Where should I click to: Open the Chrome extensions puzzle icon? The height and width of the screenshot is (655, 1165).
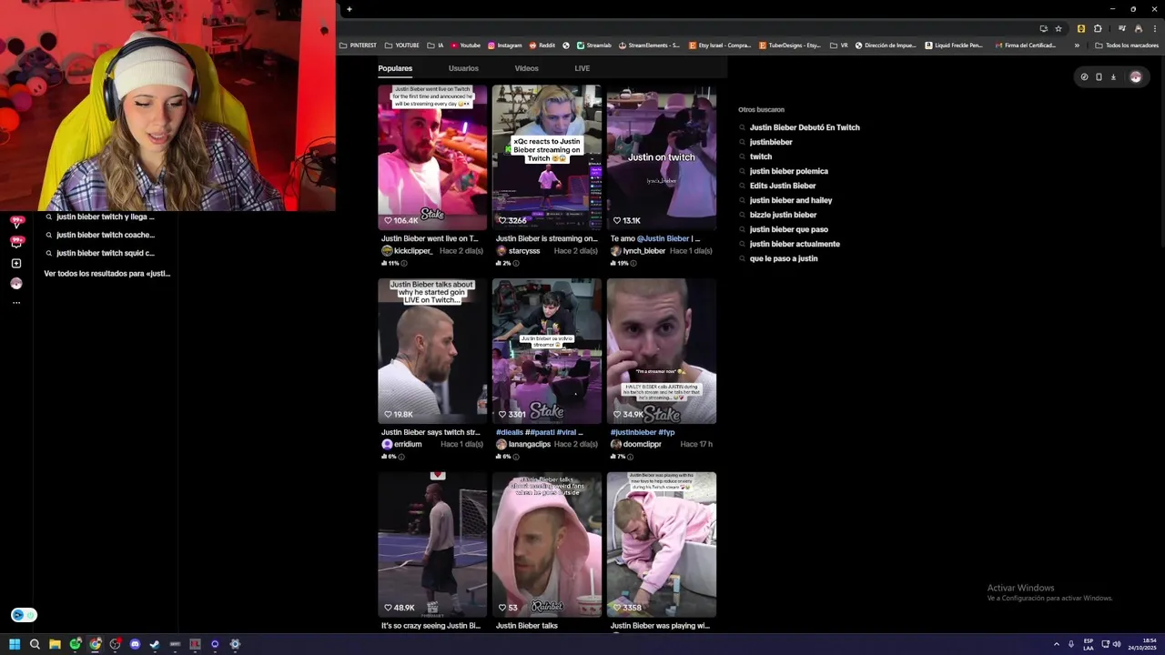click(x=1098, y=28)
